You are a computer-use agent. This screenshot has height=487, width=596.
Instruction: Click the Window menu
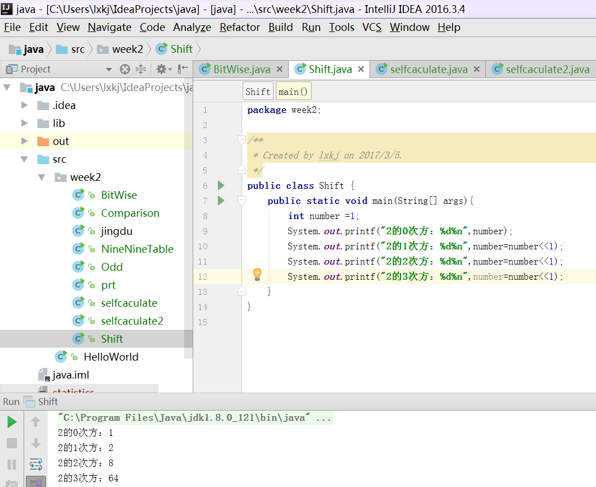pyautogui.click(x=410, y=28)
